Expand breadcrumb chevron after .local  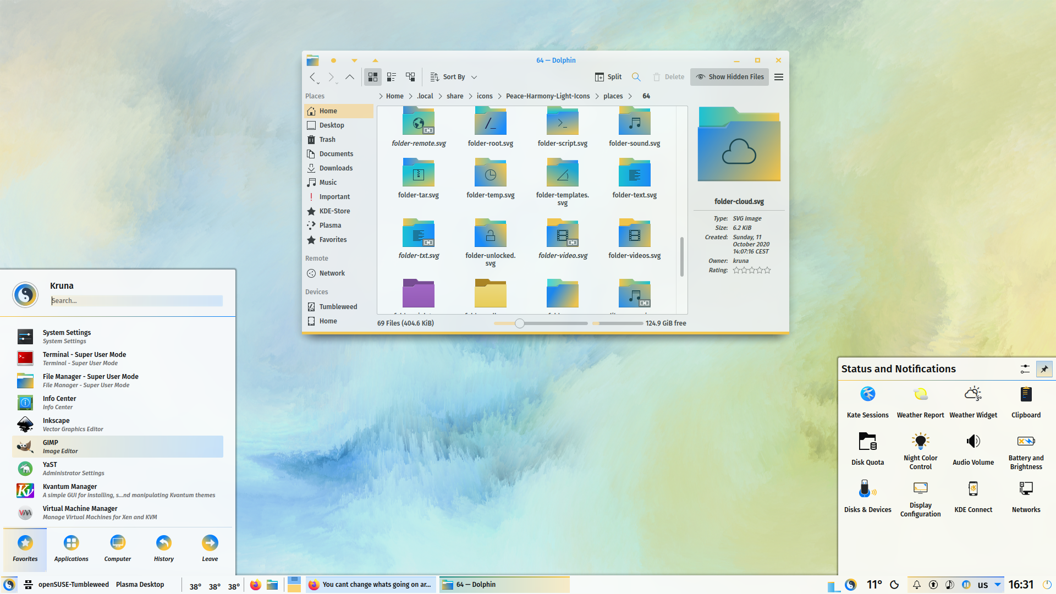point(440,96)
